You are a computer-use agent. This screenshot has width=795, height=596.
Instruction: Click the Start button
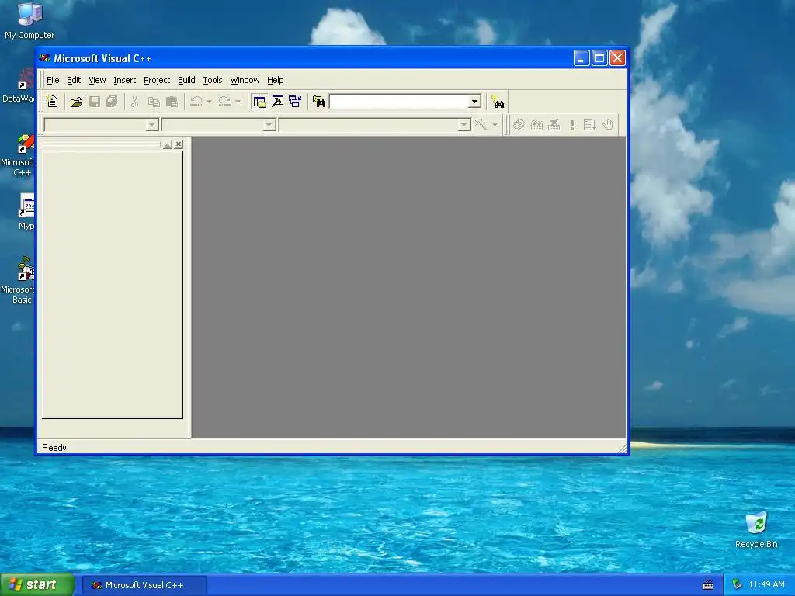click(37, 585)
